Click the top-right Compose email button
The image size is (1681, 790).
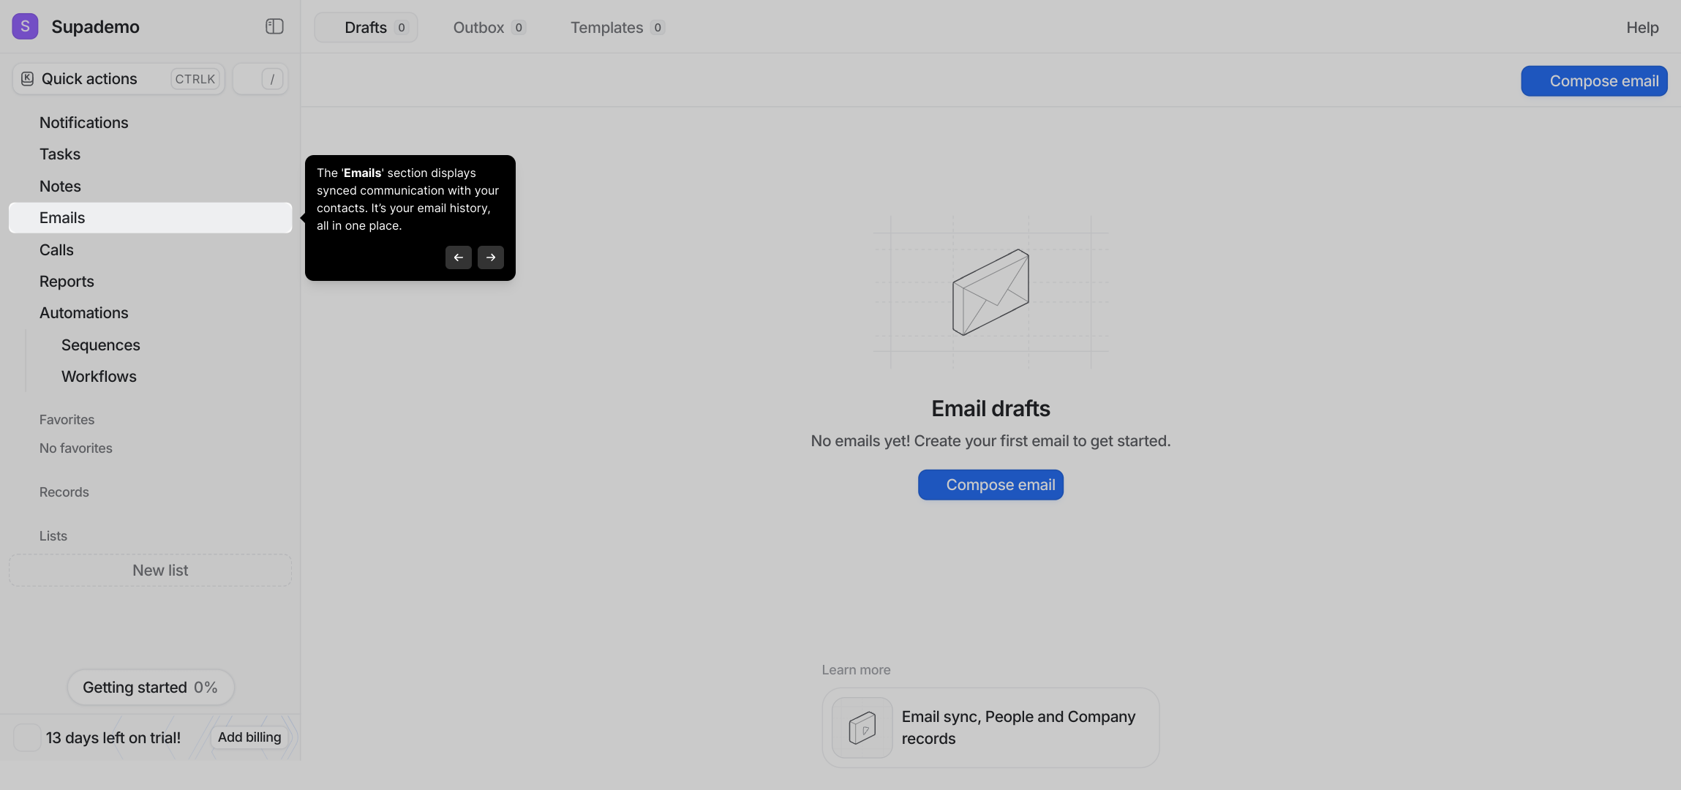pyautogui.click(x=1594, y=81)
